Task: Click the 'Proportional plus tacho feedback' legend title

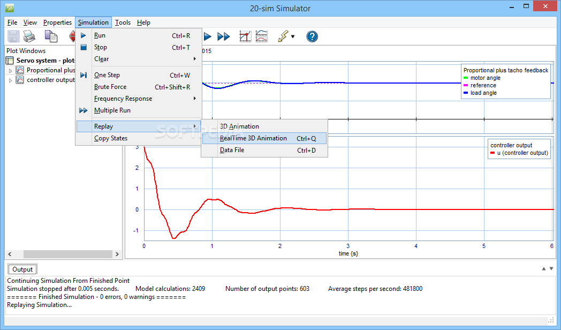Action: (x=506, y=71)
